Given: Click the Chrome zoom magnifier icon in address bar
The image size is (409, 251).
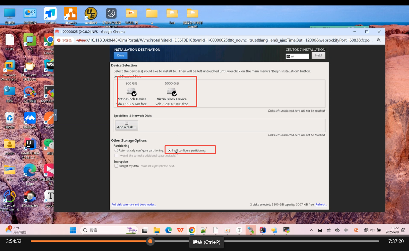Looking at the screenshot, I should [x=379, y=40].
